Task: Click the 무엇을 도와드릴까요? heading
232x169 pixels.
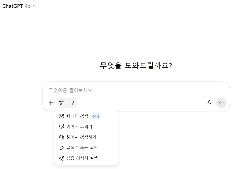Action: pyautogui.click(x=136, y=66)
